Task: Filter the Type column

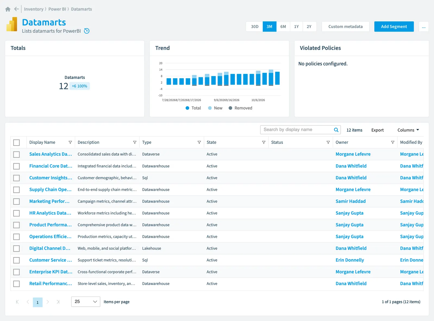Action: point(199,142)
